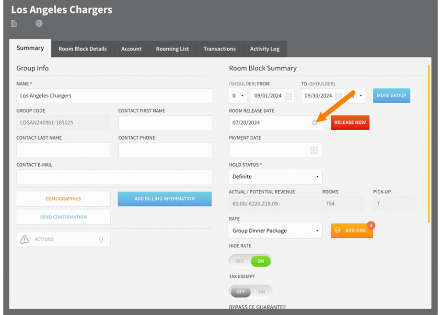Click the Contact Last Name field
Image resolution: width=441 pixels, height=315 pixels.
(63, 150)
